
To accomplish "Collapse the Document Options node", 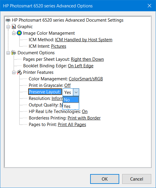I will coord(8,53).
